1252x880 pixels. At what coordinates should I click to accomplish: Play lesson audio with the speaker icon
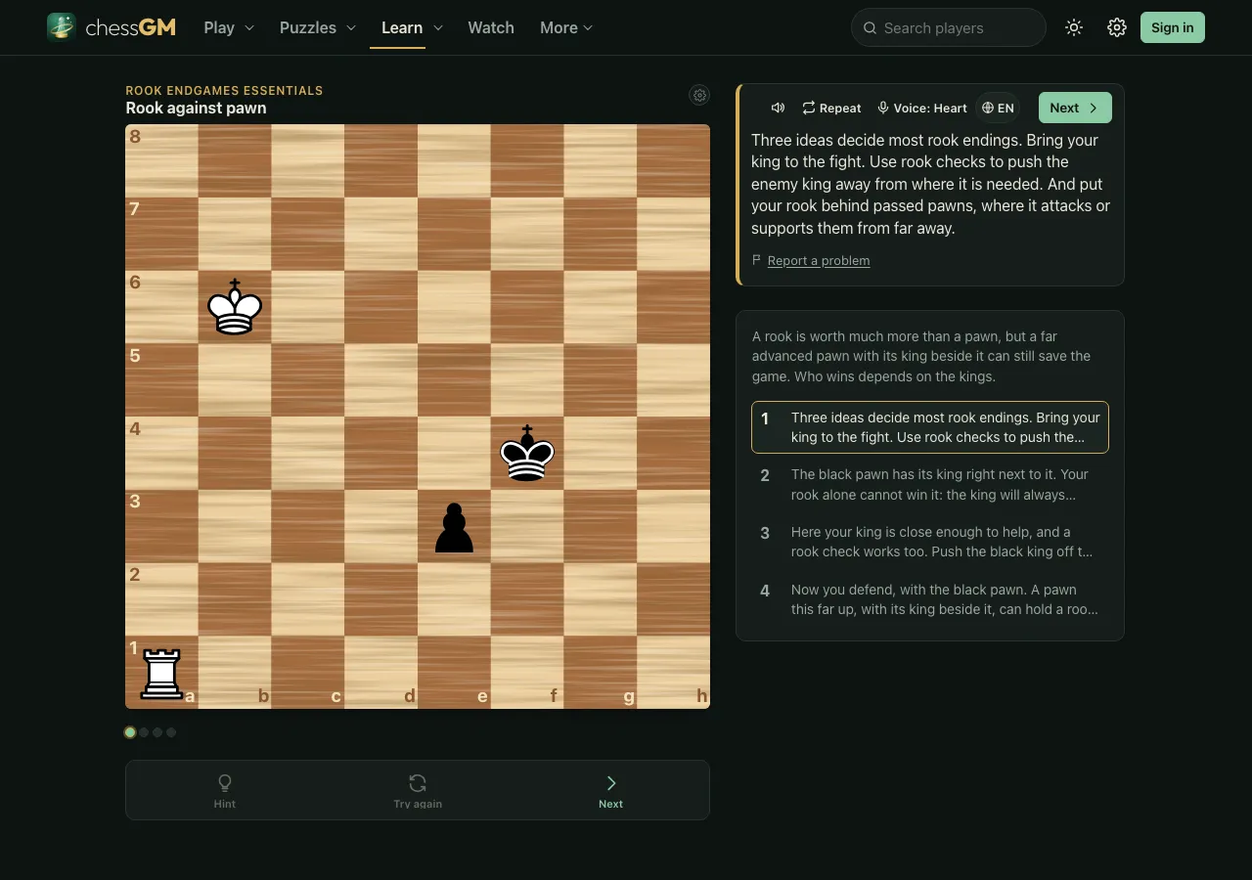(x=778, y=108)
